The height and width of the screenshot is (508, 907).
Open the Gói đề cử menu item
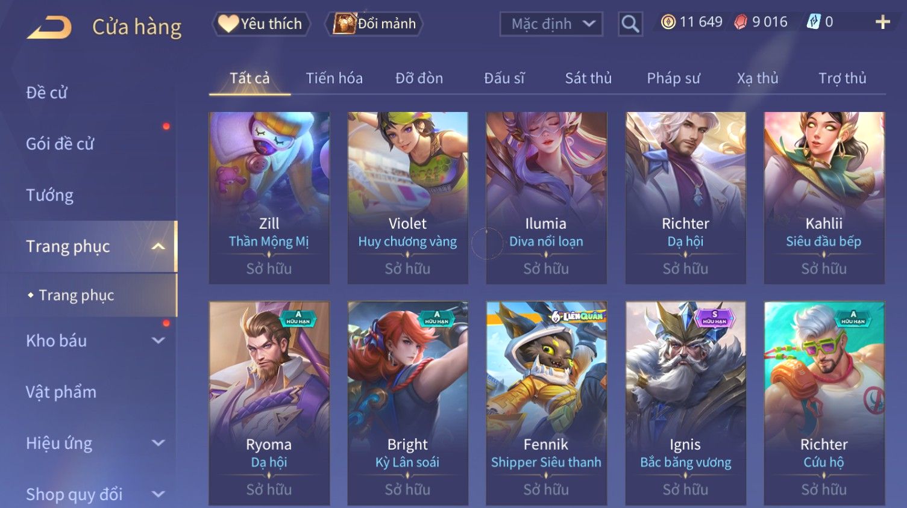[60, 144]
